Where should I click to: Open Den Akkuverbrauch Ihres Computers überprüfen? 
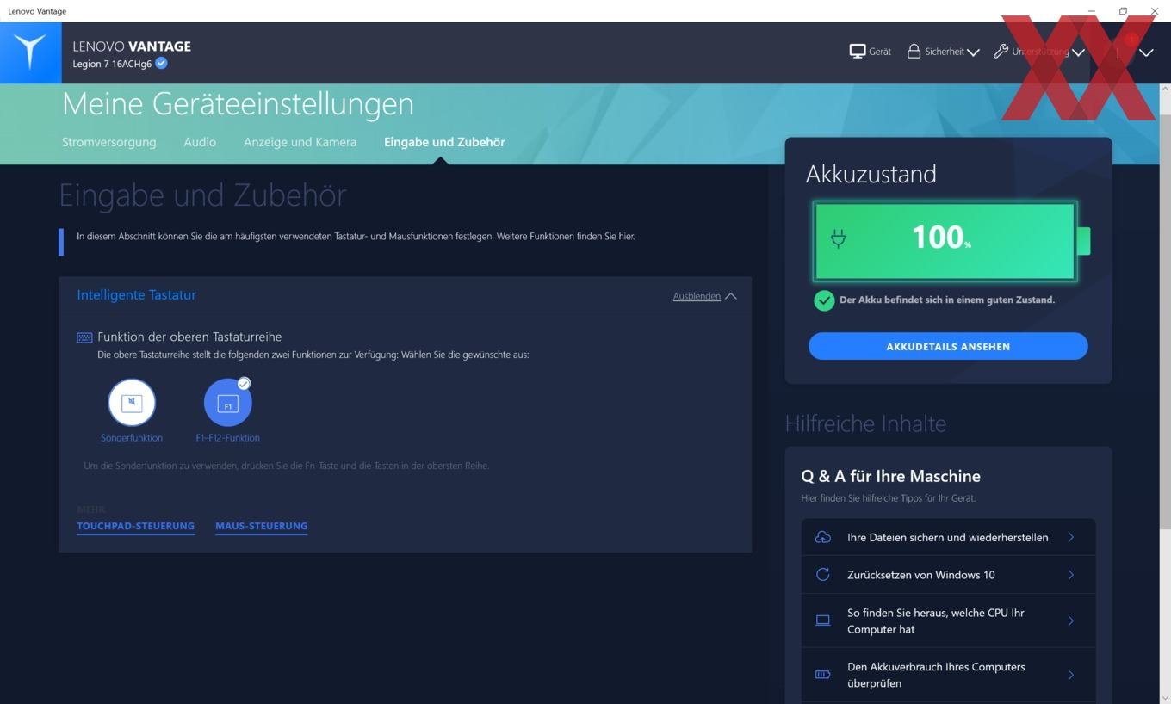[948, 675]
